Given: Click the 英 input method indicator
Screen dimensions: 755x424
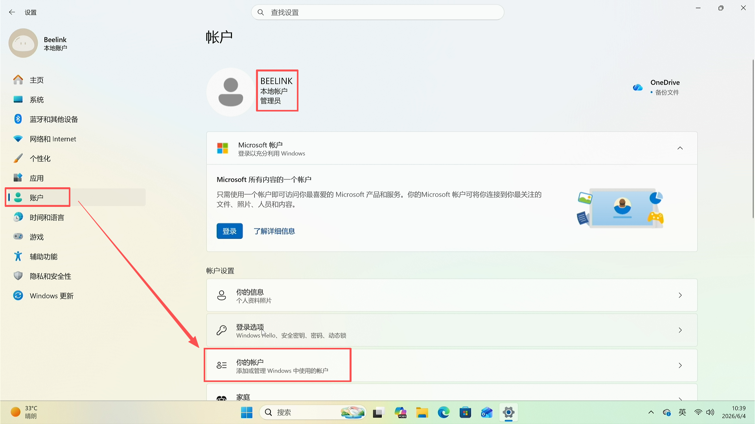Looking at the screenshot, I should point(682,412).
